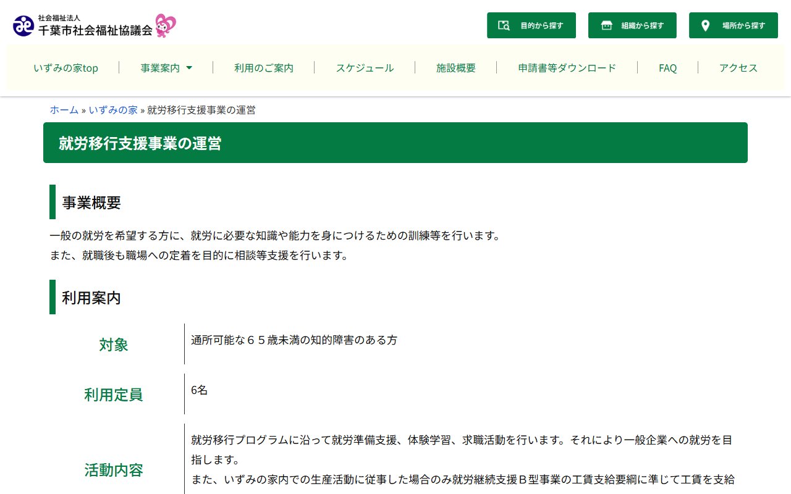The width and height of the screenshot is (791, 494).
Task: Click the 6名 capacity value
Action: (199, 390)
